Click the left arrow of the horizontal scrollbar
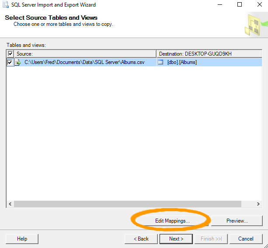Viewport: 268px width, 248px height. [10, 204]
